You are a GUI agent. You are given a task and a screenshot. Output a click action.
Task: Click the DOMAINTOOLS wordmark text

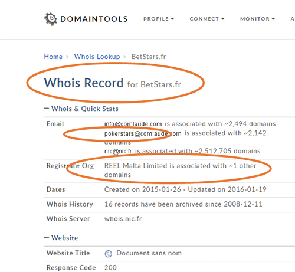(94, 19)
